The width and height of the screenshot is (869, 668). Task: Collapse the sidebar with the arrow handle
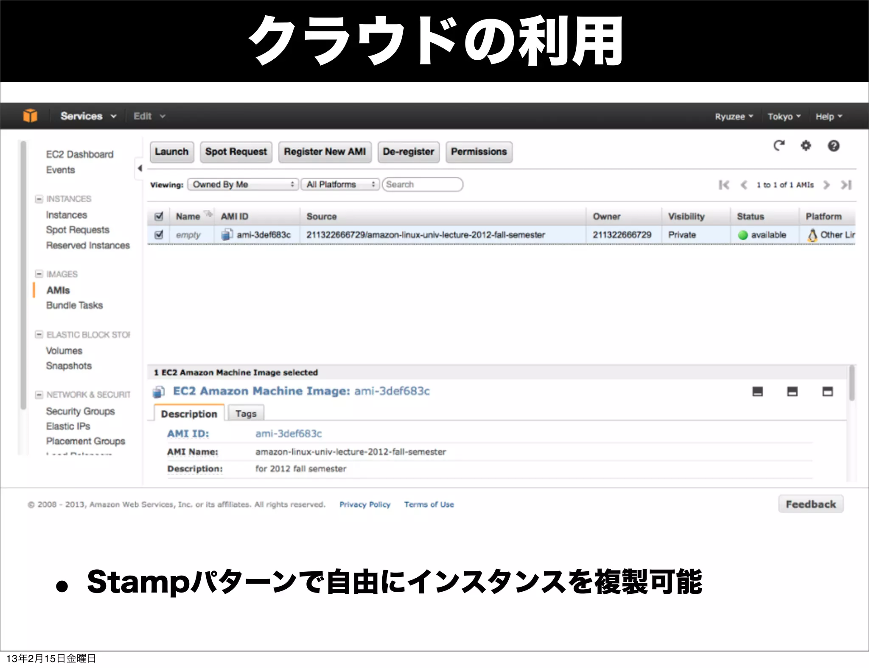(139, 168)
